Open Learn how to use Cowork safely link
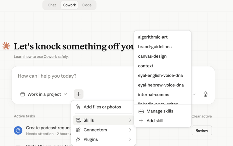The width and height of the screenshot is (233, 146). tap(41, 57)
